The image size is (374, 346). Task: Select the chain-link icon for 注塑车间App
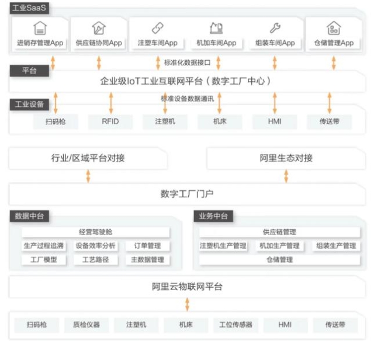click(x=157, y=28)
